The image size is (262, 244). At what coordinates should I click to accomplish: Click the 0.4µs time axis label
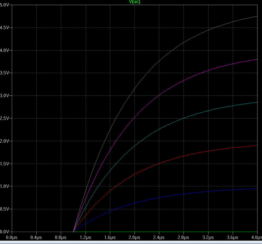(x=36, y=237)
